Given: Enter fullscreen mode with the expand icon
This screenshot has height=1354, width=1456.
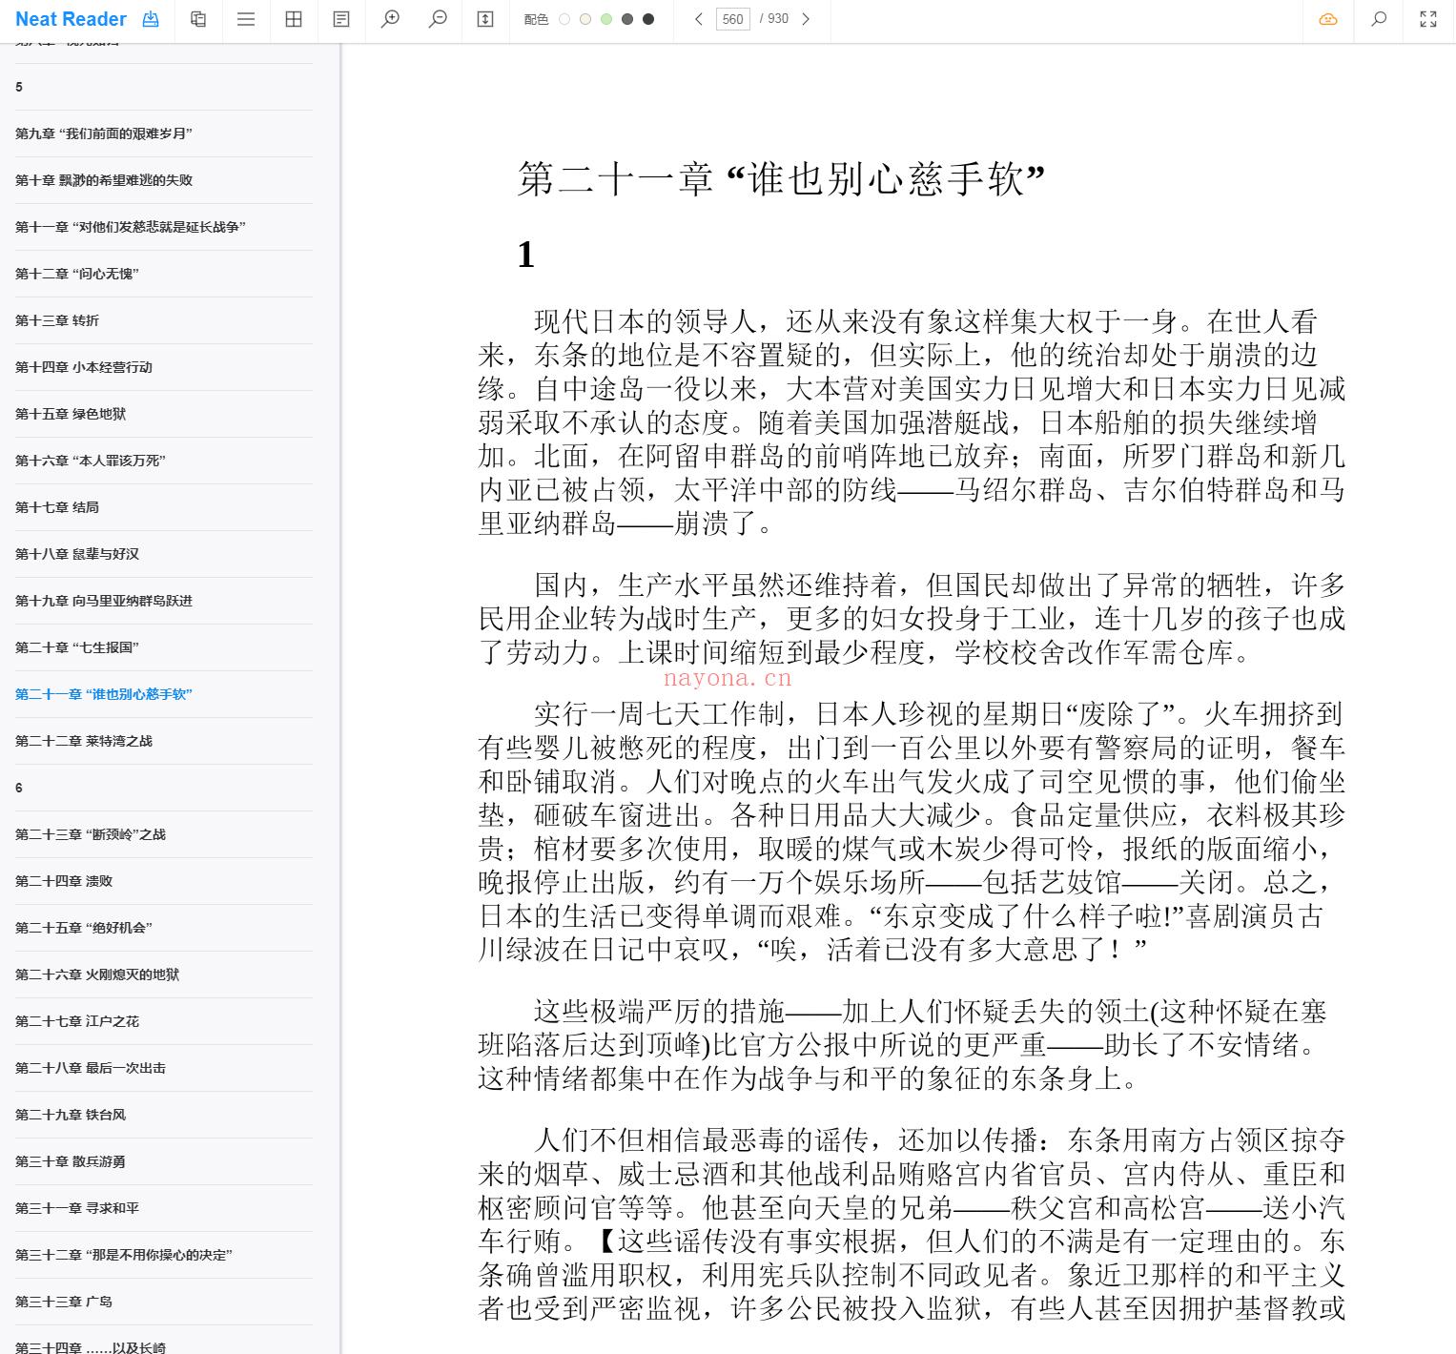Looking at the screenshot, I should point(1428,19).
